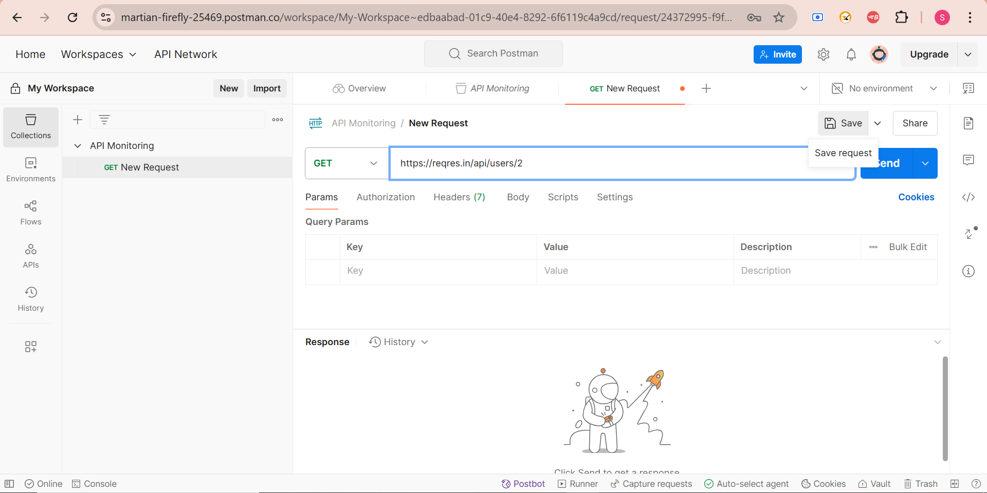
Task: Go to Home in top navigation
Action: [x=30, y=54]
